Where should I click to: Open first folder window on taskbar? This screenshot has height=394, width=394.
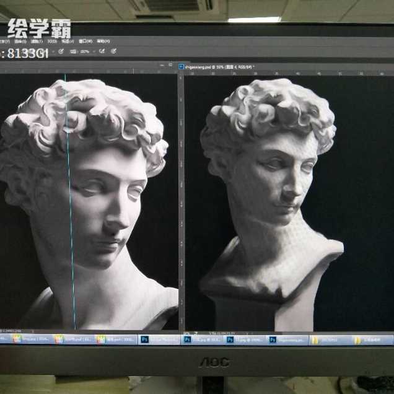click(330, 341)
